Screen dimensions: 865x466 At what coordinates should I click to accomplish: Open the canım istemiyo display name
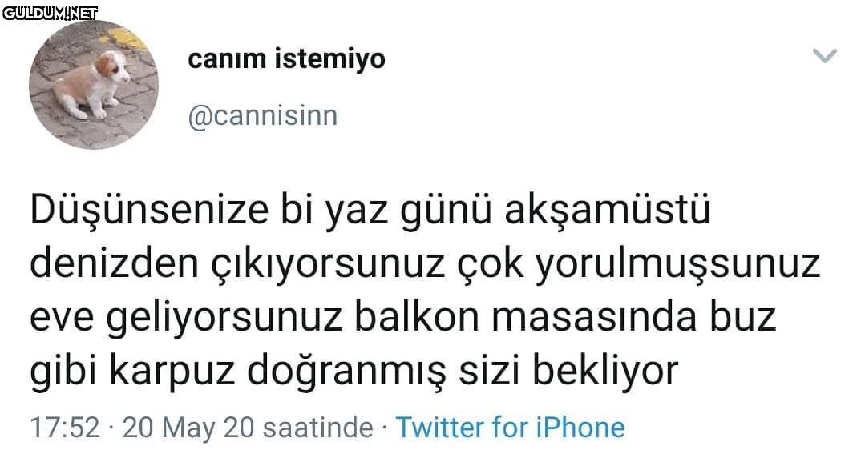click(286, 59)
